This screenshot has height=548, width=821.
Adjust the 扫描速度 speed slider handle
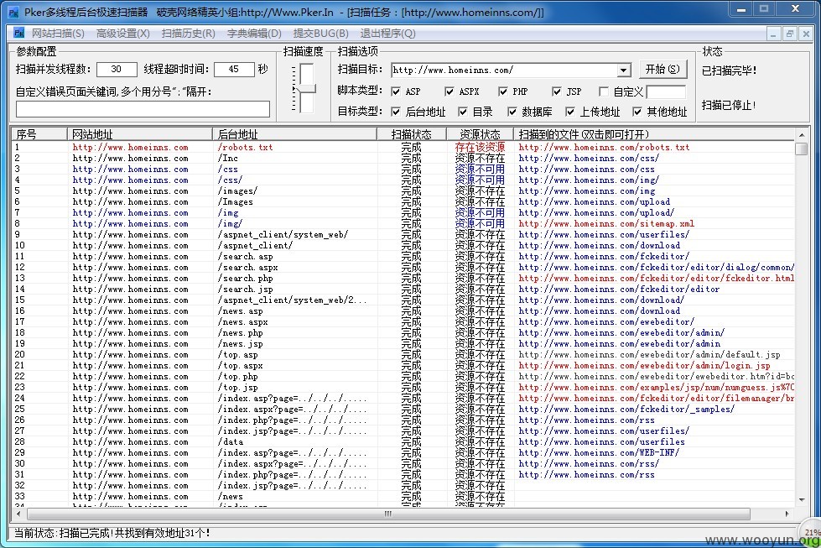tap(306, 89)
